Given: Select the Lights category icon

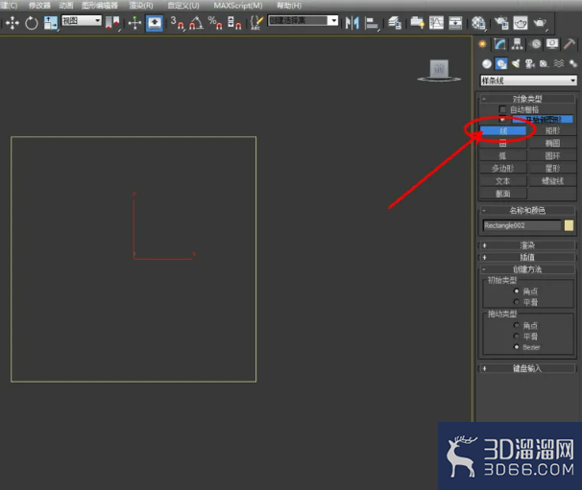Looking at the screenshot, I should (x=516, y=63).
